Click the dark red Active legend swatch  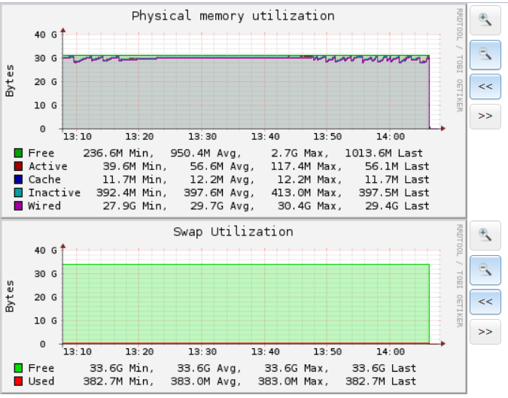pyautogui.click(x=19, y=166)
